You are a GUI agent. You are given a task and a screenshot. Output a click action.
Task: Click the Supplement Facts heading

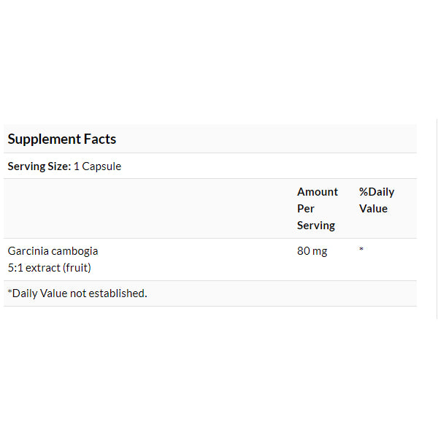(62, 139)
